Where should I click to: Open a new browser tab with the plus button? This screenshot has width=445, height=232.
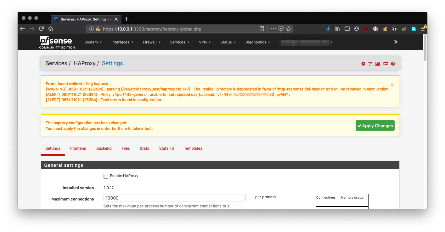point(127,19)
